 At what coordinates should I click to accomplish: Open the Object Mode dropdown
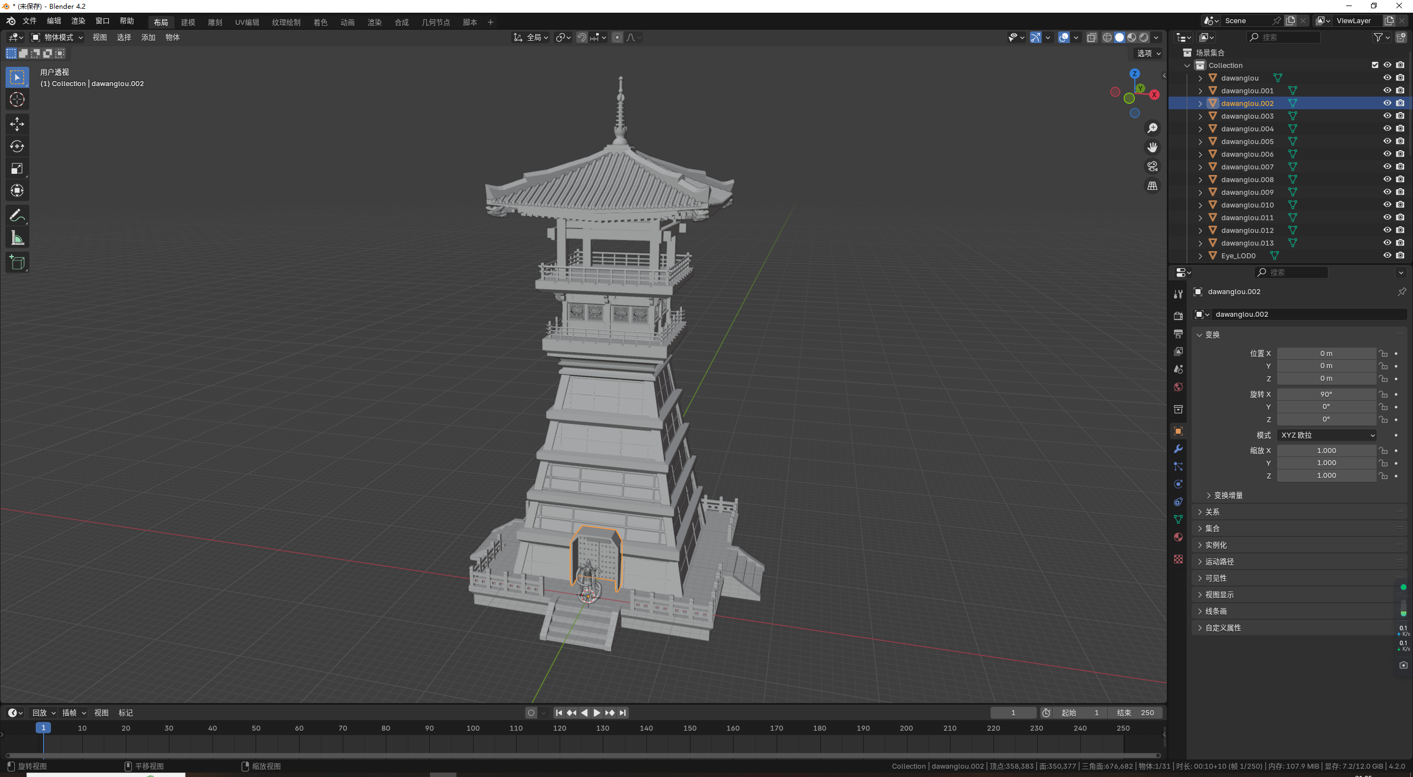coord(57,38)
